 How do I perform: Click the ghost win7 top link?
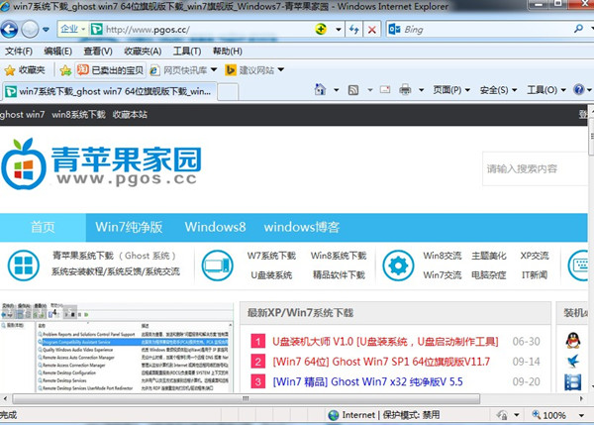pos(23,115)
